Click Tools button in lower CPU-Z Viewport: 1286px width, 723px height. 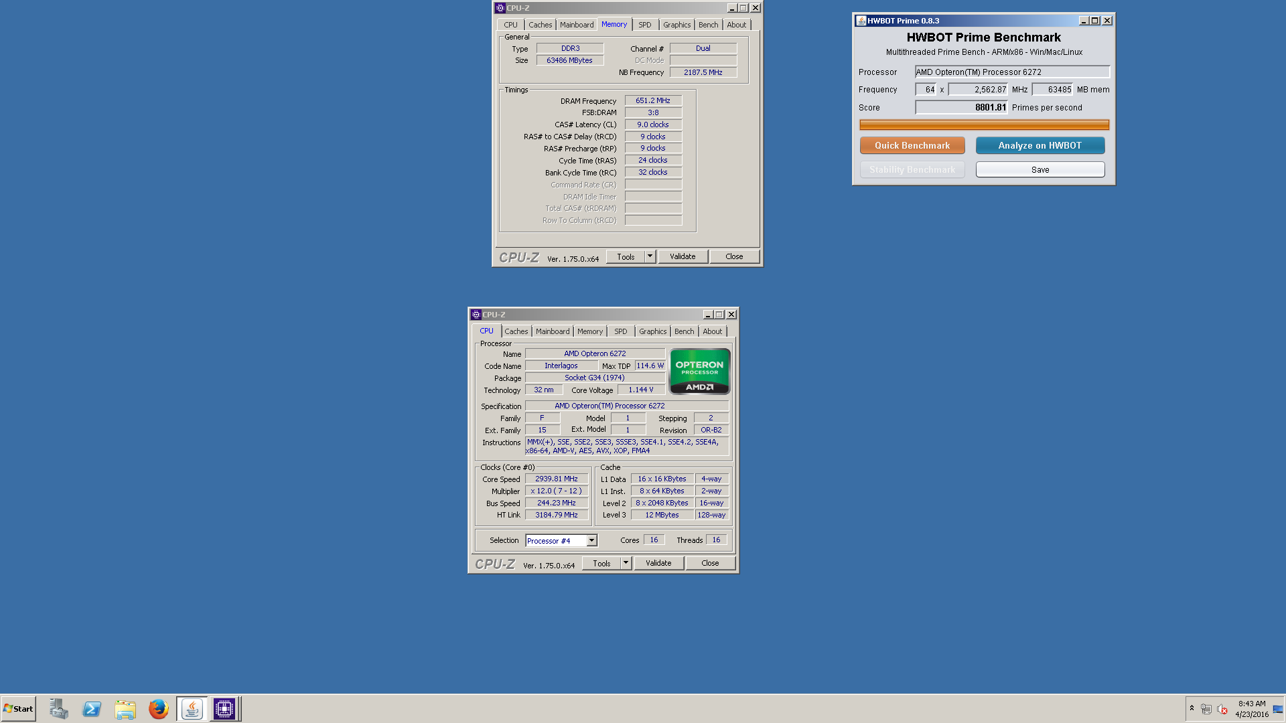pos(601,563)
